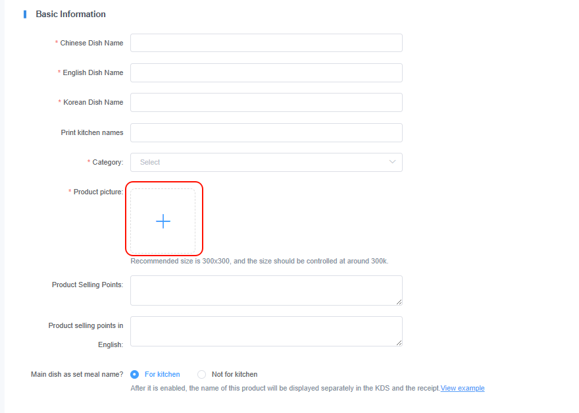Click the Category dropdown chevron arrow
This screenshot has height=413, width=579.
click(x=393, y=162)
